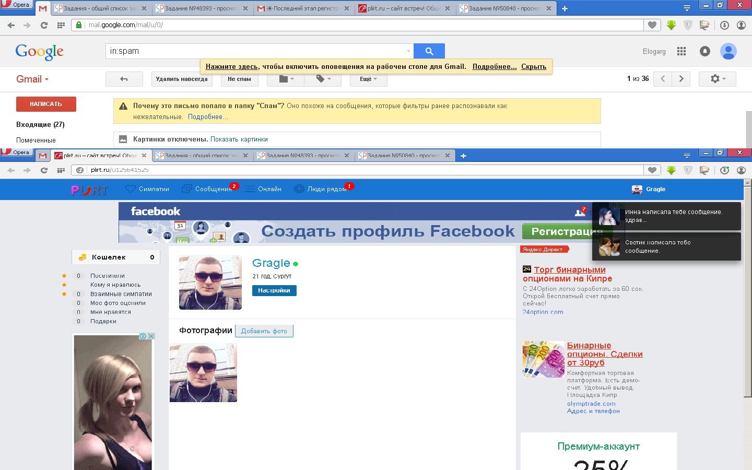Switch to tab Задание №48393 in Gmail window
Screen dimensions: 752x470
click(201, 8)
